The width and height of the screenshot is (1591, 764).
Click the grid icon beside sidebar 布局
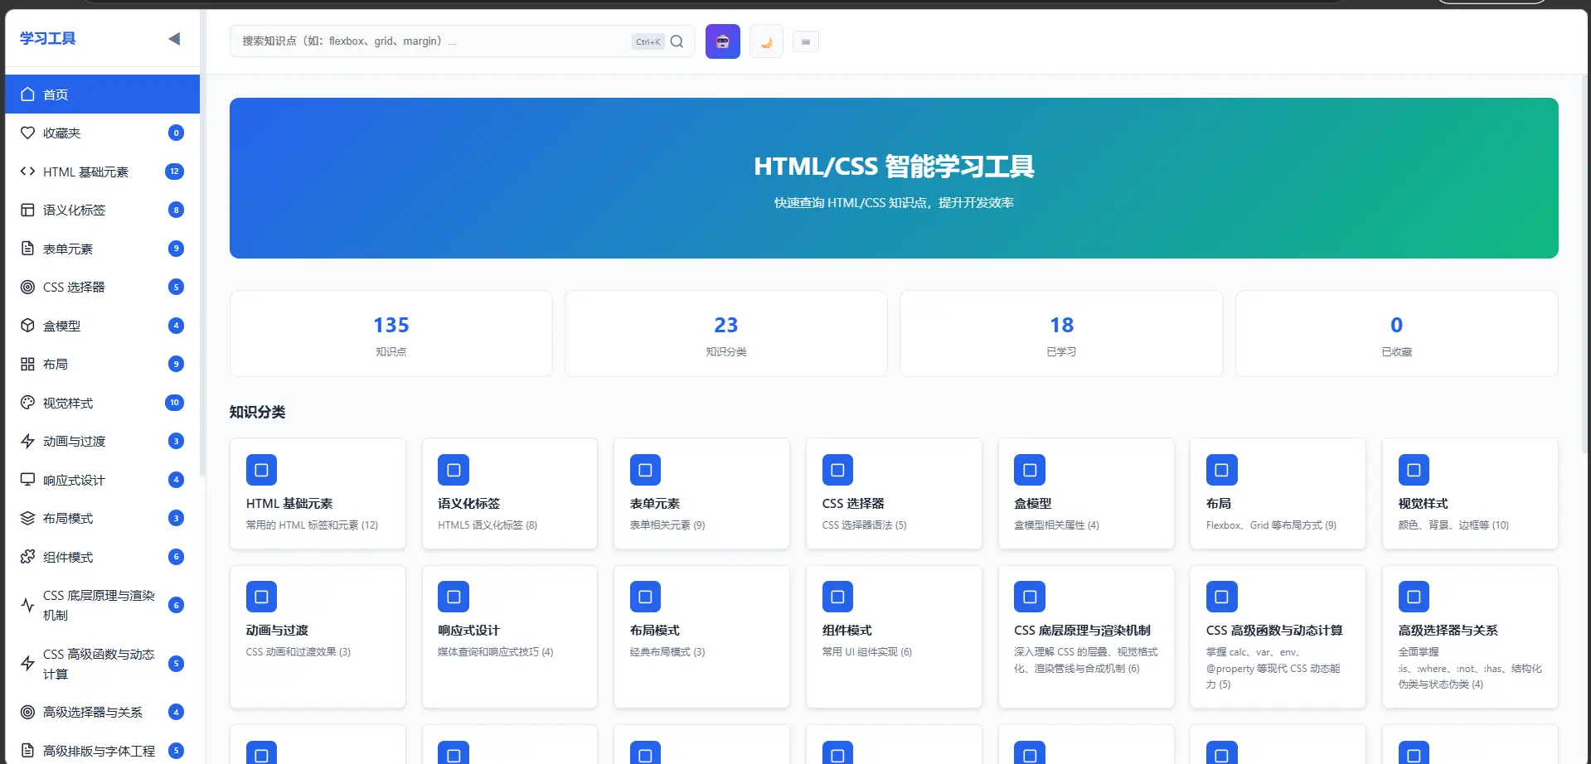(27, 364)
